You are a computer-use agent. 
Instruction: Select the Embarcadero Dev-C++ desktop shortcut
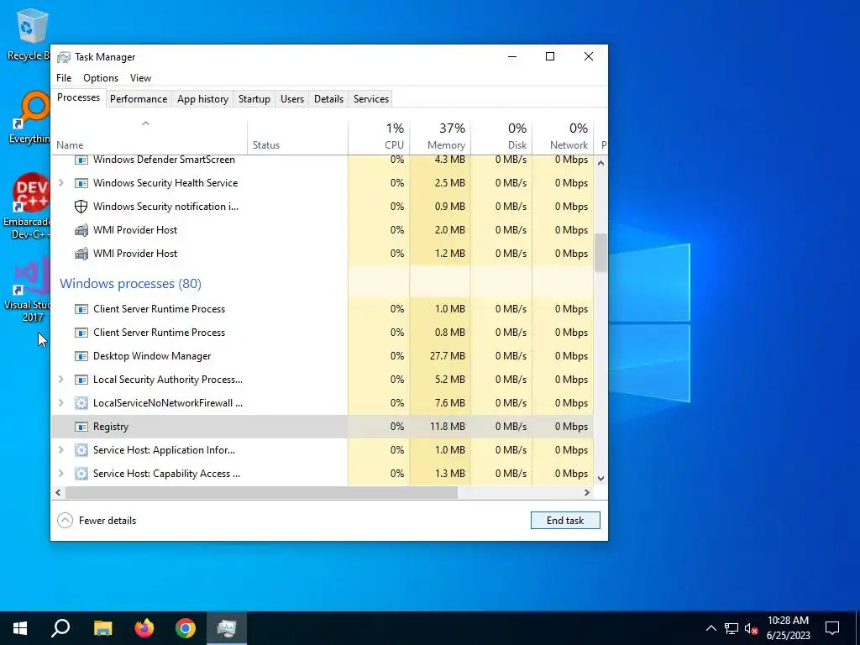point(28,207)
